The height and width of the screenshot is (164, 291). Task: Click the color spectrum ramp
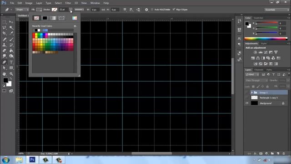[266, 39]
